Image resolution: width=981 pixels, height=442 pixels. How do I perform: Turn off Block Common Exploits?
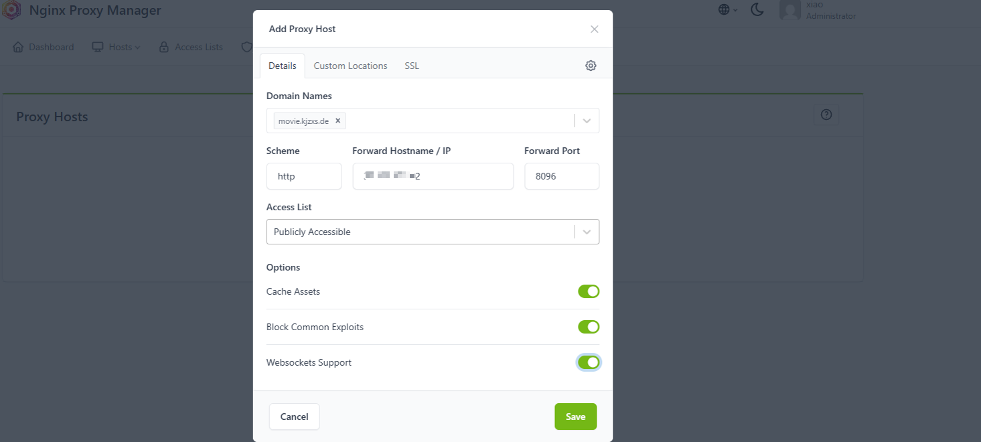589,327
